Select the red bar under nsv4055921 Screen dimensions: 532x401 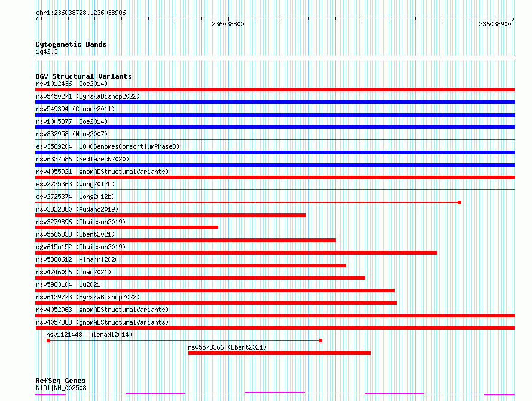point(275,177)
